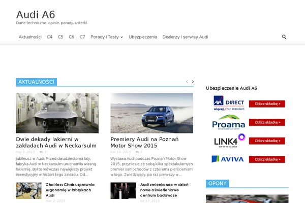Select the C4 menu item
The width and height of the screenshot is (305, 203).
tap(50, 37)
